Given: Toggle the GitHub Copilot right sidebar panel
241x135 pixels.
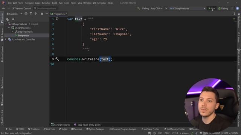Looking at the screenshot, I should tap(239, 57).
